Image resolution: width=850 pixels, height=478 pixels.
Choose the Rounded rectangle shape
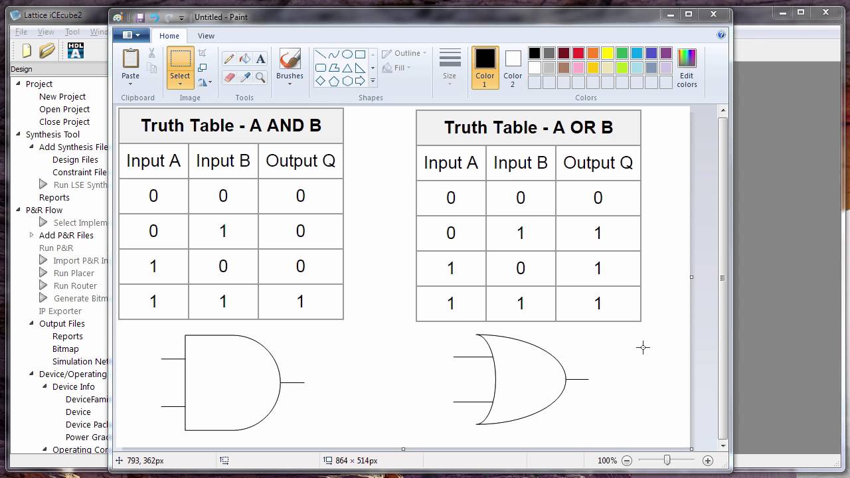(320, 68)
